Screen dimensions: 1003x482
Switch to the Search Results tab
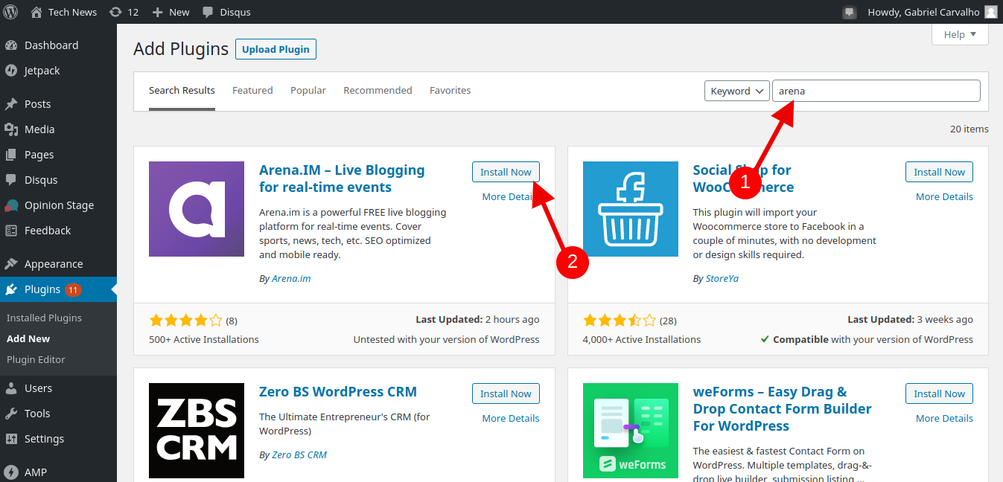(x=182, y=91)
